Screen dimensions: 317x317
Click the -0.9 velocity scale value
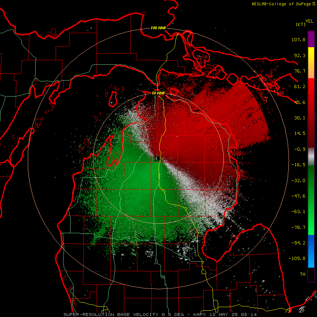300,149
